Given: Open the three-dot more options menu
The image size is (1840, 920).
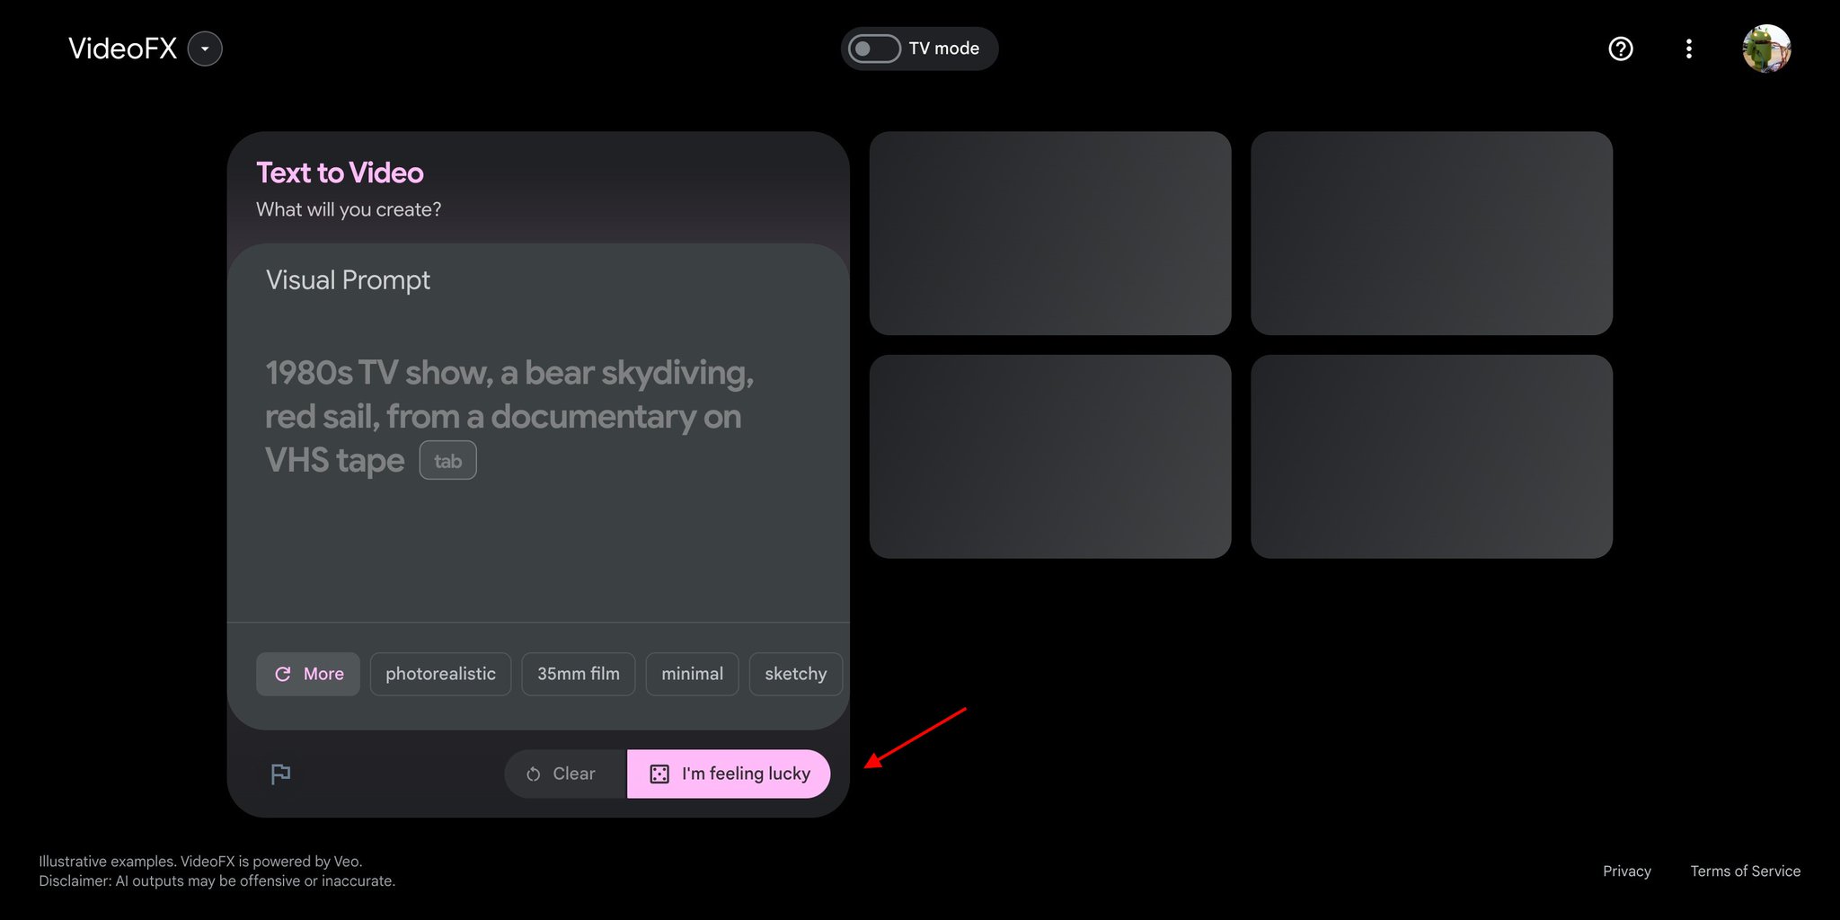Looking at the screenshot, I should [x=1689, y=49].
